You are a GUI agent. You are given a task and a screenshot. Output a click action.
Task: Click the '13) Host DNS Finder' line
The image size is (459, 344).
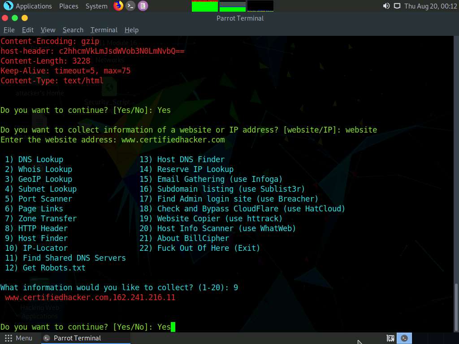click(182, 159)
